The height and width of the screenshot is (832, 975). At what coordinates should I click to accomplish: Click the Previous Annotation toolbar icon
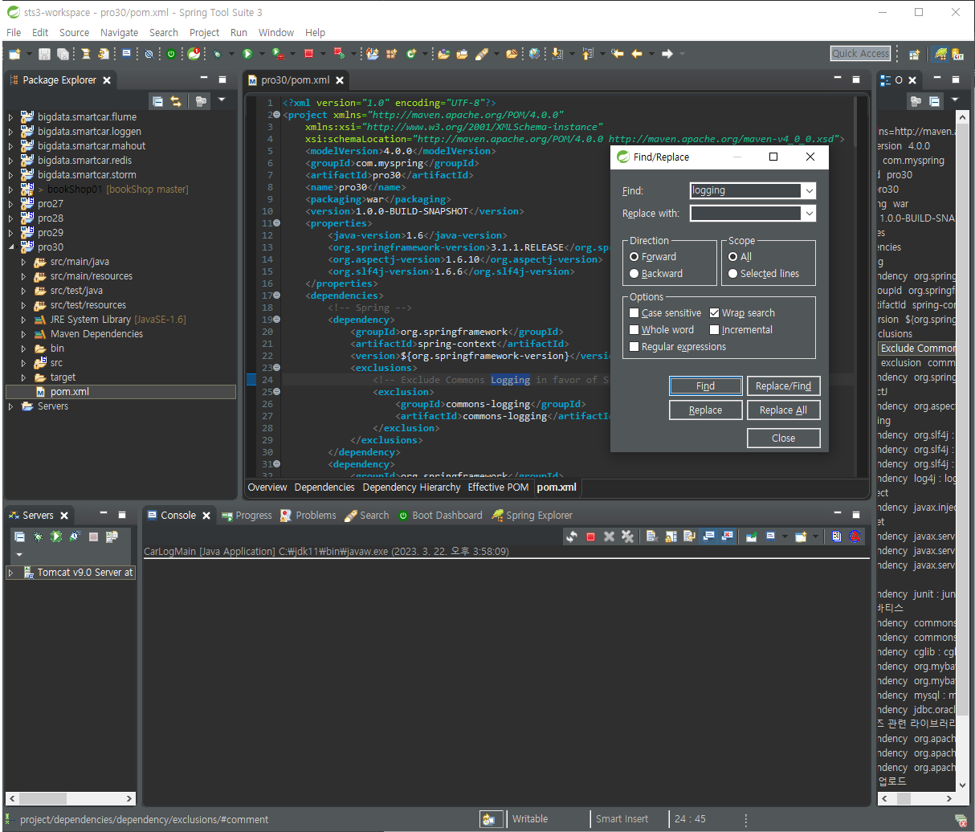tap(587, 54)
